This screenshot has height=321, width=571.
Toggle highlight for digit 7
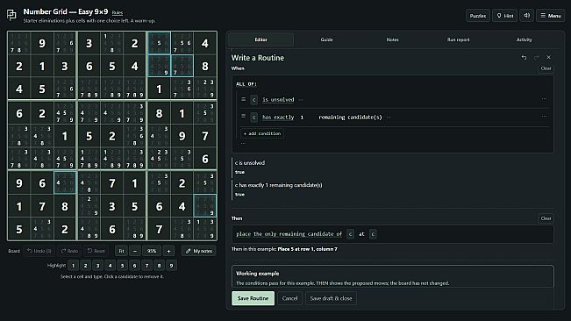(x=146, y=266)
